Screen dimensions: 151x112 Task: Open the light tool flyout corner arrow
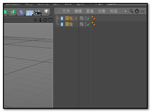49,15
